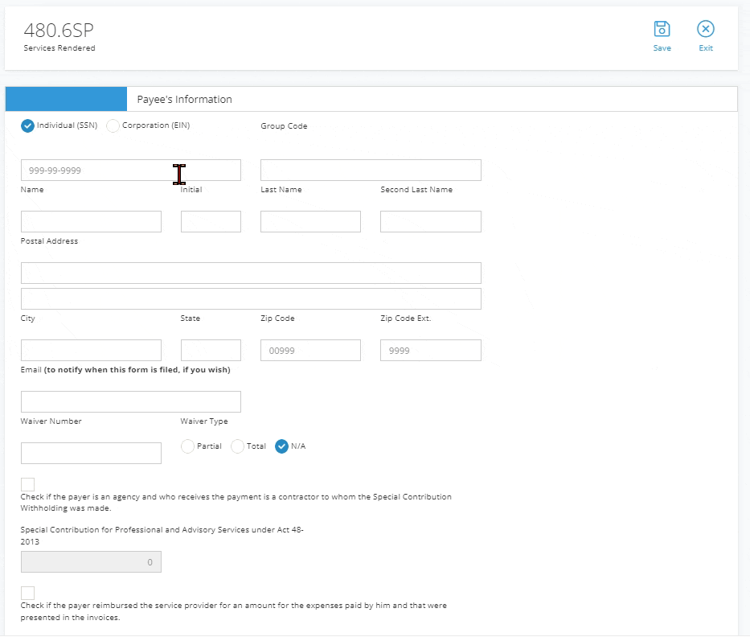Choose Partial waiver type
The height and width of the screenshot is (637, 750).
pos(187,446)
